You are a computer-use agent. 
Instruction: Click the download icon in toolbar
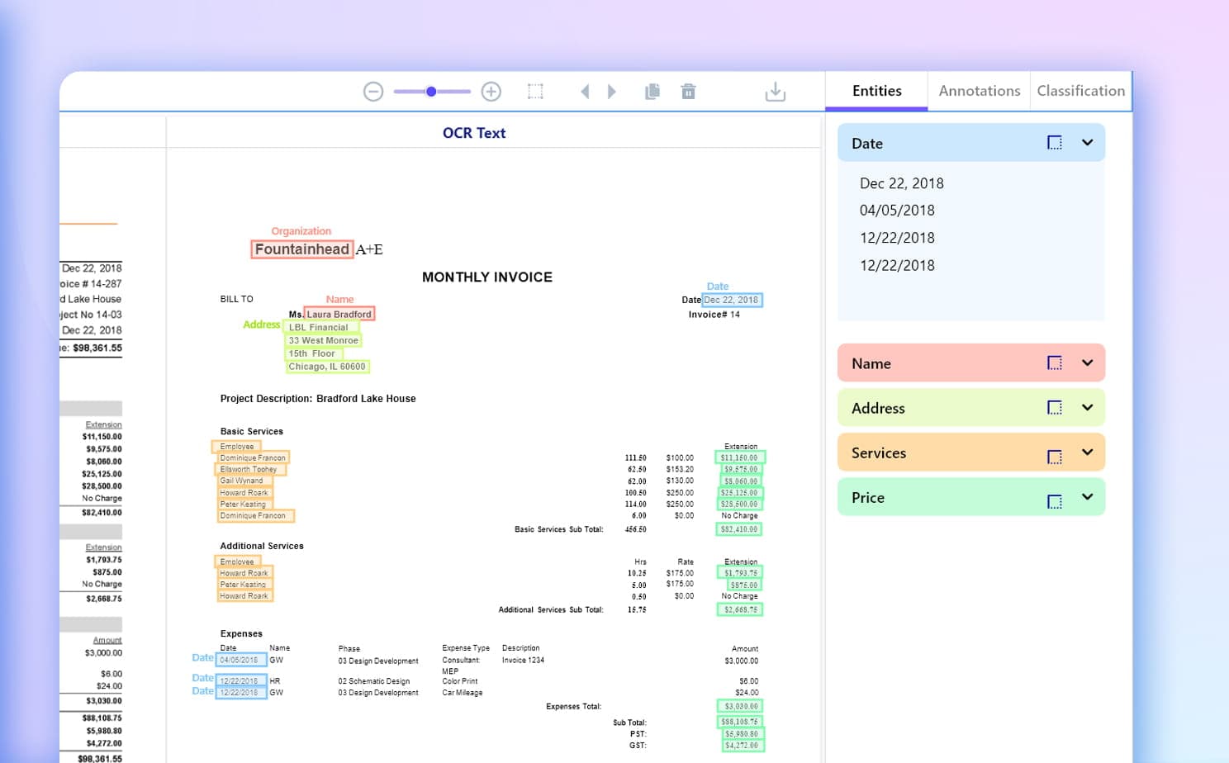tap(776, 92)
